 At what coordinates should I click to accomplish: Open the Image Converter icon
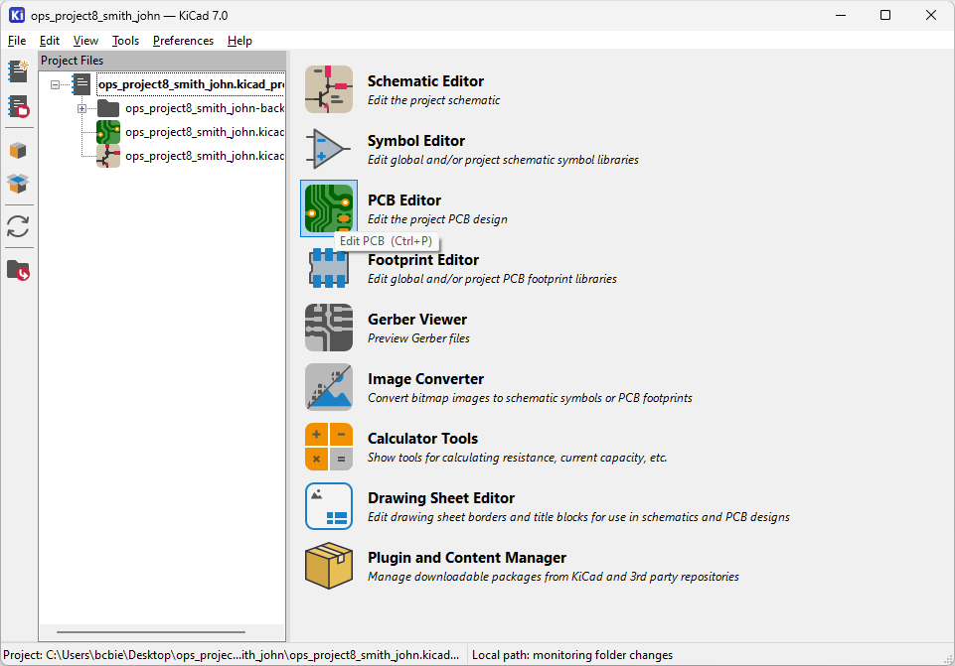coord(329,387)
